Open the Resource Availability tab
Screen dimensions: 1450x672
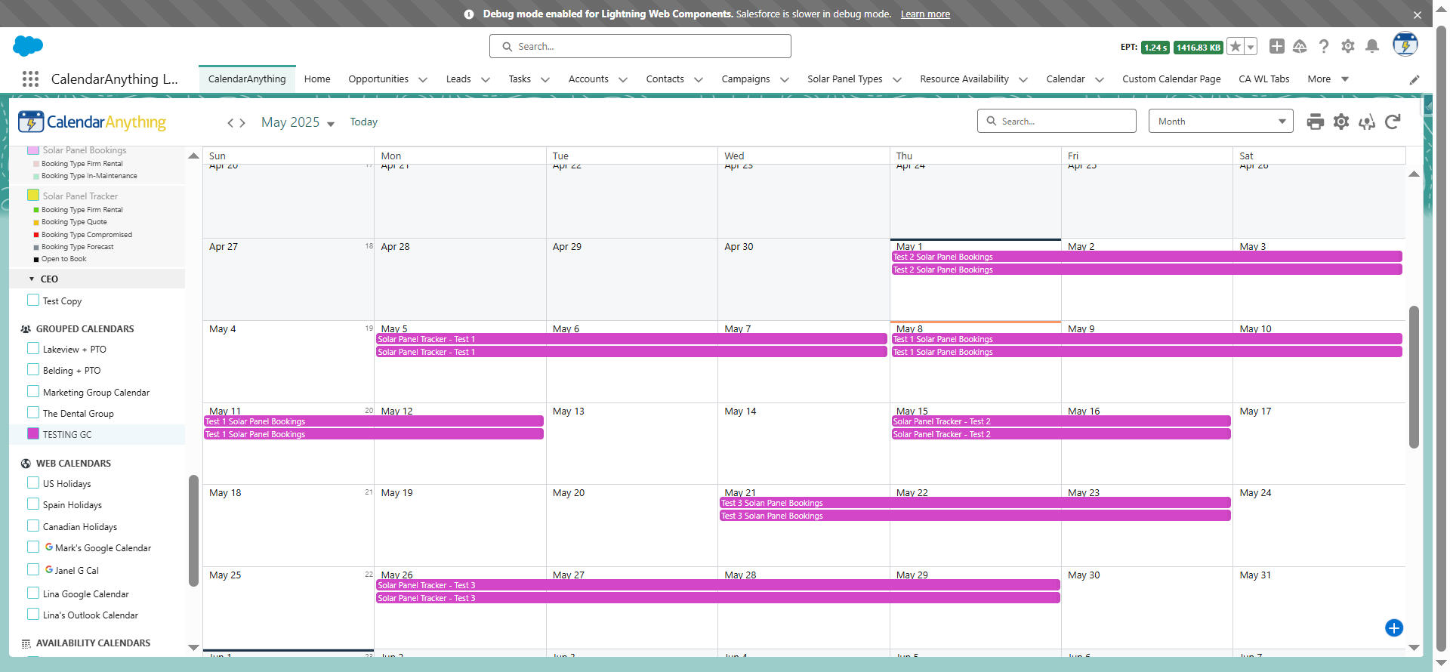pyautogui.click(x=964, y=79)
